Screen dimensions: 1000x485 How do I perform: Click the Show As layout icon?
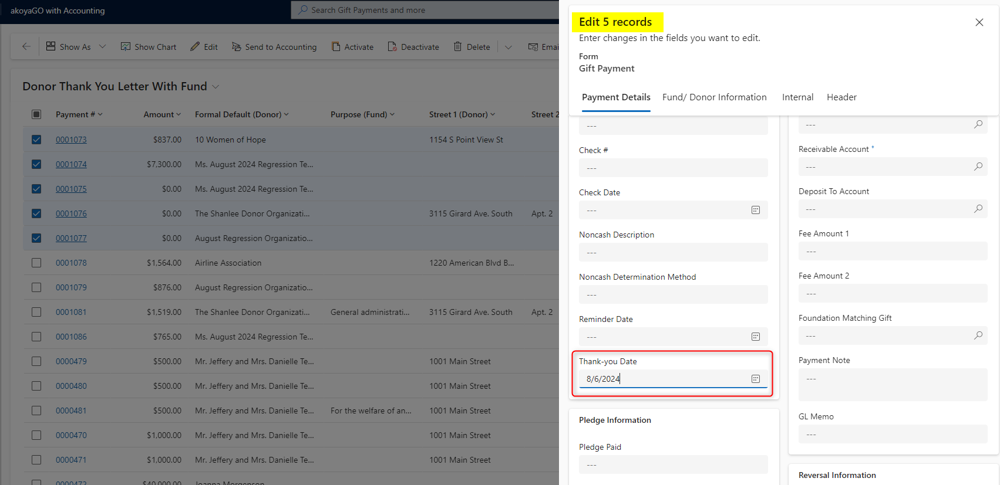pos(51,46)
